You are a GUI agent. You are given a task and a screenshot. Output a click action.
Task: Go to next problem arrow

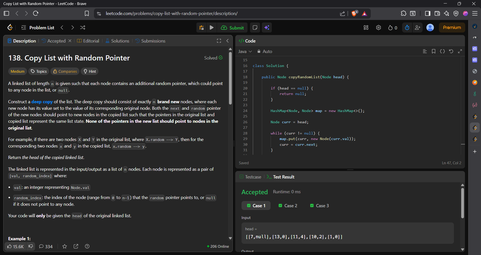point(72,28)
